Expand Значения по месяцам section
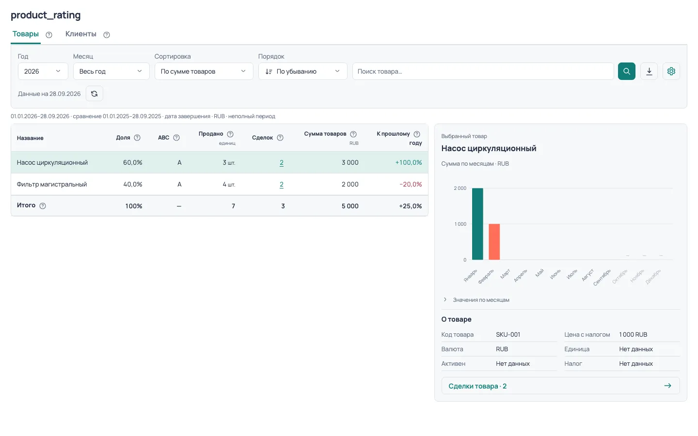 click(x=476, y=300)
